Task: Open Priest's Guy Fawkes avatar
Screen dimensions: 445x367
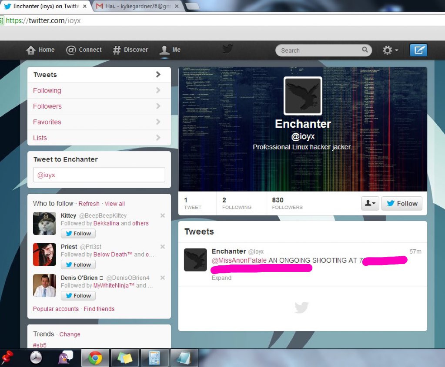Action: [44, 255]
